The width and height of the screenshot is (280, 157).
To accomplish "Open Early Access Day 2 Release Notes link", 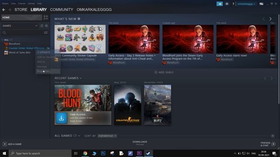I will tap(132, 57).
